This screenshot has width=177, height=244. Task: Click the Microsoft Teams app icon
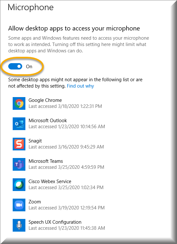coord(19,164)
